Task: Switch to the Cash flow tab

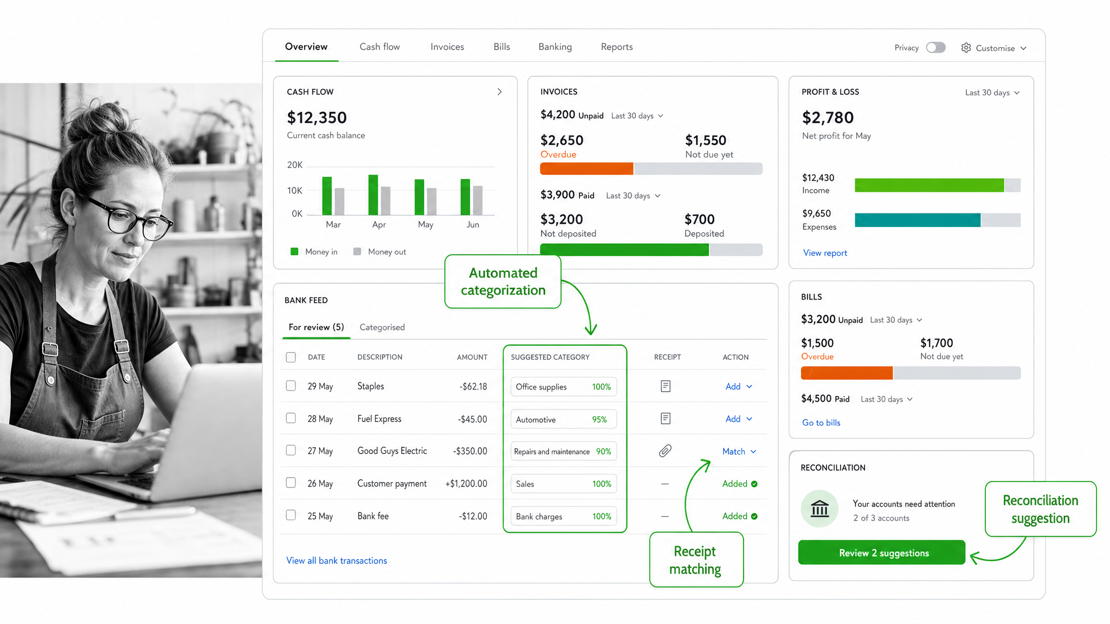Action: pos(380,47)
